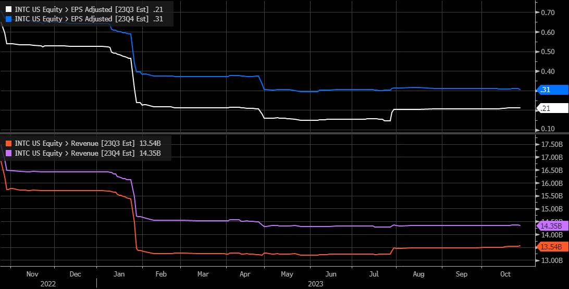569x289 pixels.
Task: Click the 2023 year label
Action: pos(315,284)
